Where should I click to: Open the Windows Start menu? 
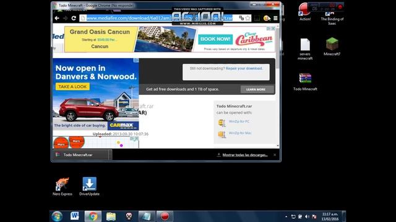(x=57, y=216)
